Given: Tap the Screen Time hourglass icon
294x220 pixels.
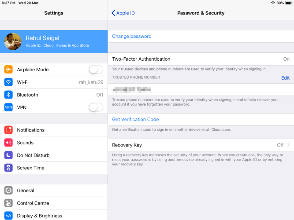Looking at the screenshot, I should click(8, 168).
